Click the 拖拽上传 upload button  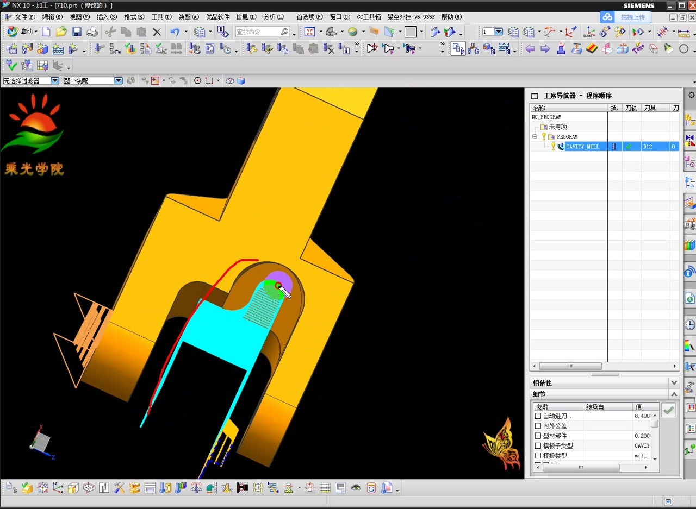pyautogui.click(x=625, y=17)
